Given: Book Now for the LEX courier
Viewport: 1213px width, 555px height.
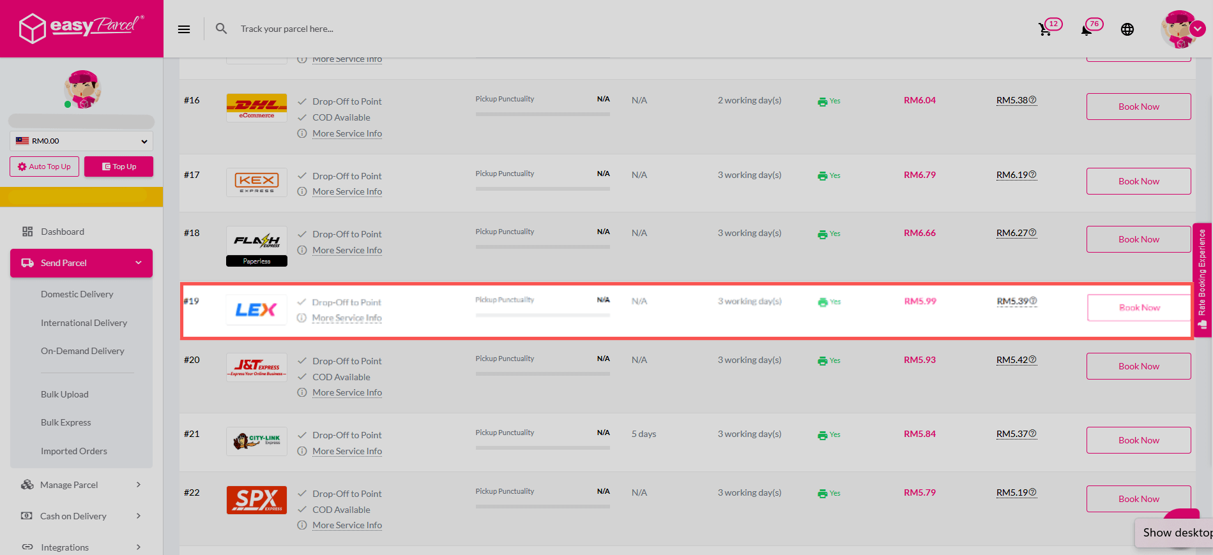Looking at the screenshot, I should click(1139, 307).
